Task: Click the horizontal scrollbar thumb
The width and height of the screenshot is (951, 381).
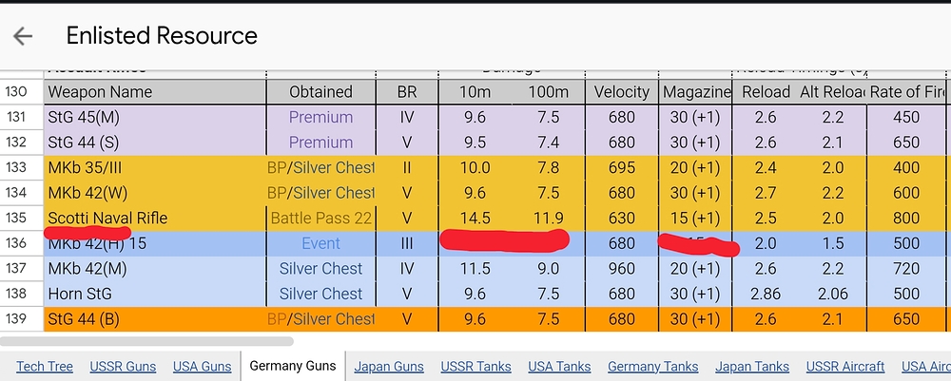Action: point(146,341)
